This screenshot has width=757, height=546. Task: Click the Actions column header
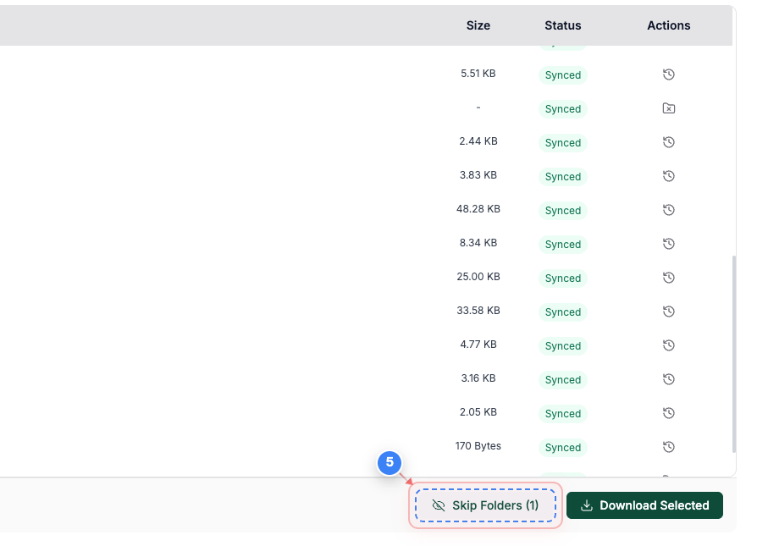pyautogui.click(x=668, y=25)
